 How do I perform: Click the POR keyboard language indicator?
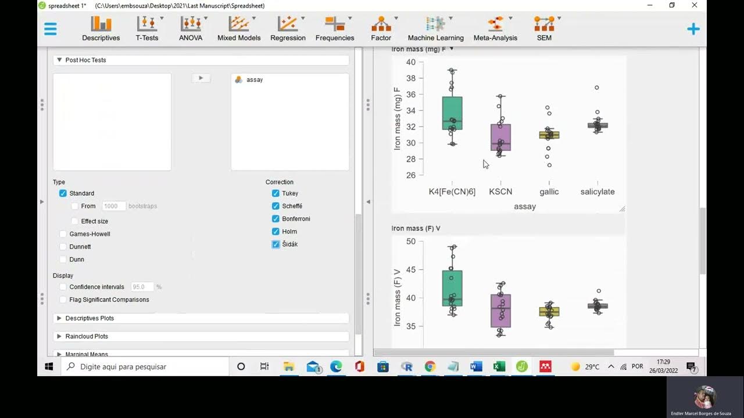coord(638,366)
